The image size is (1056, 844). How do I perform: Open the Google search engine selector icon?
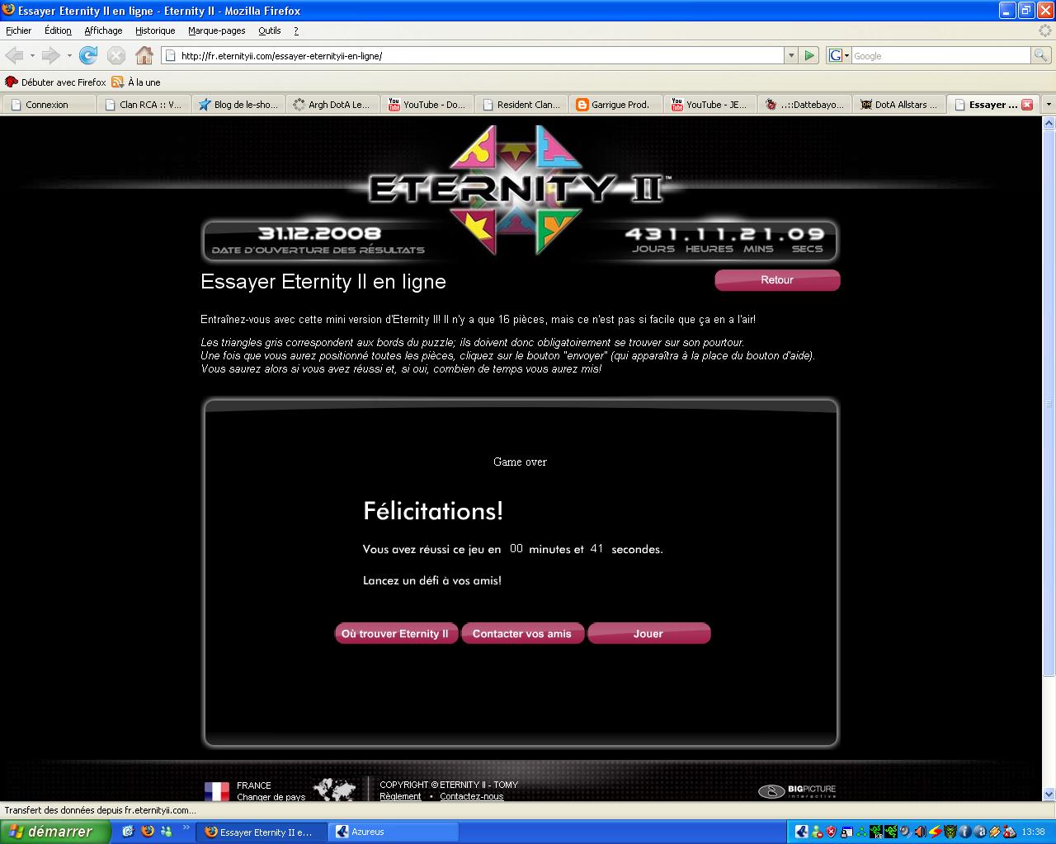coord(838,55)
